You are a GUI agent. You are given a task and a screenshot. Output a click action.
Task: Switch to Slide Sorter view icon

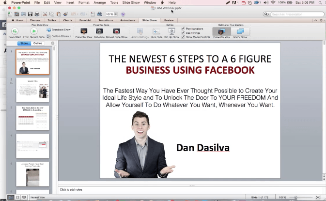click(17, 197)
